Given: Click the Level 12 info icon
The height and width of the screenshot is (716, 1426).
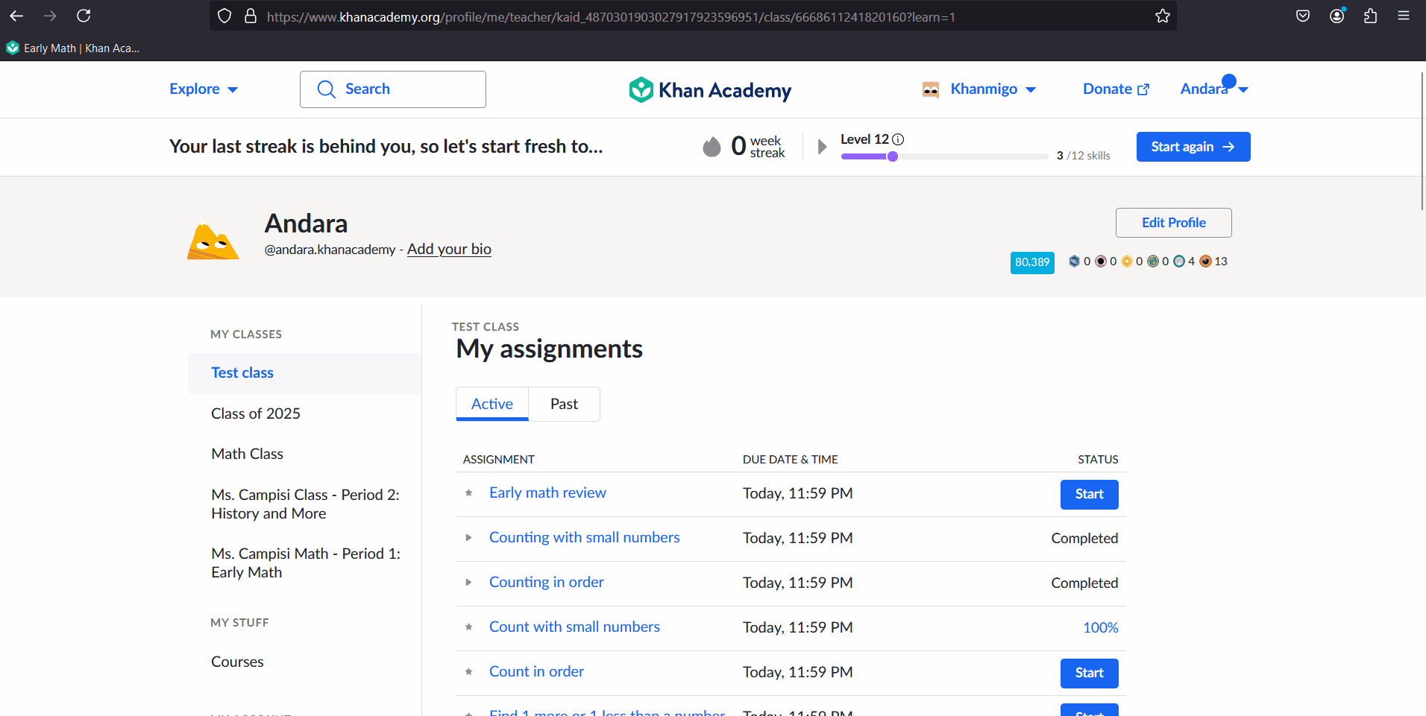Looking at the screenshot, I should click(898, 139).
